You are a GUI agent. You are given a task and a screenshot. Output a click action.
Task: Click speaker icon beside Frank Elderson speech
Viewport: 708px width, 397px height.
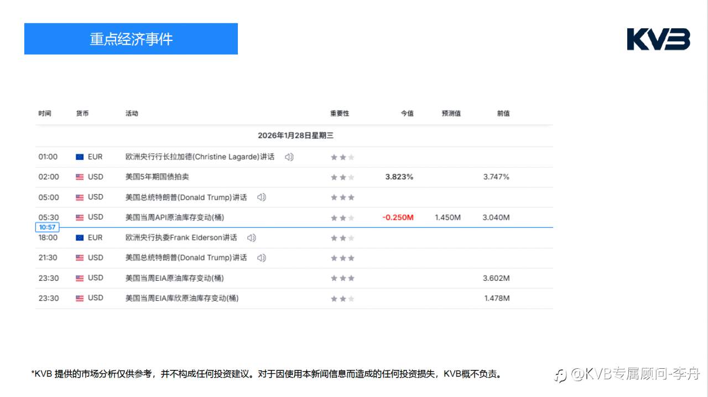pyautogui.click(x=252, y=238)
